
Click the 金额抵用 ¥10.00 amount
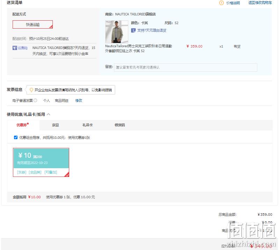[35, 197]
